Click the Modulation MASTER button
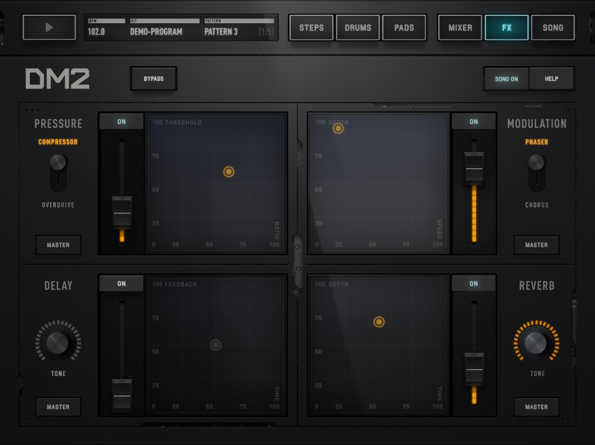Viewport: 595px width, 445px height. pyautogui.click(x=536, y=245)
